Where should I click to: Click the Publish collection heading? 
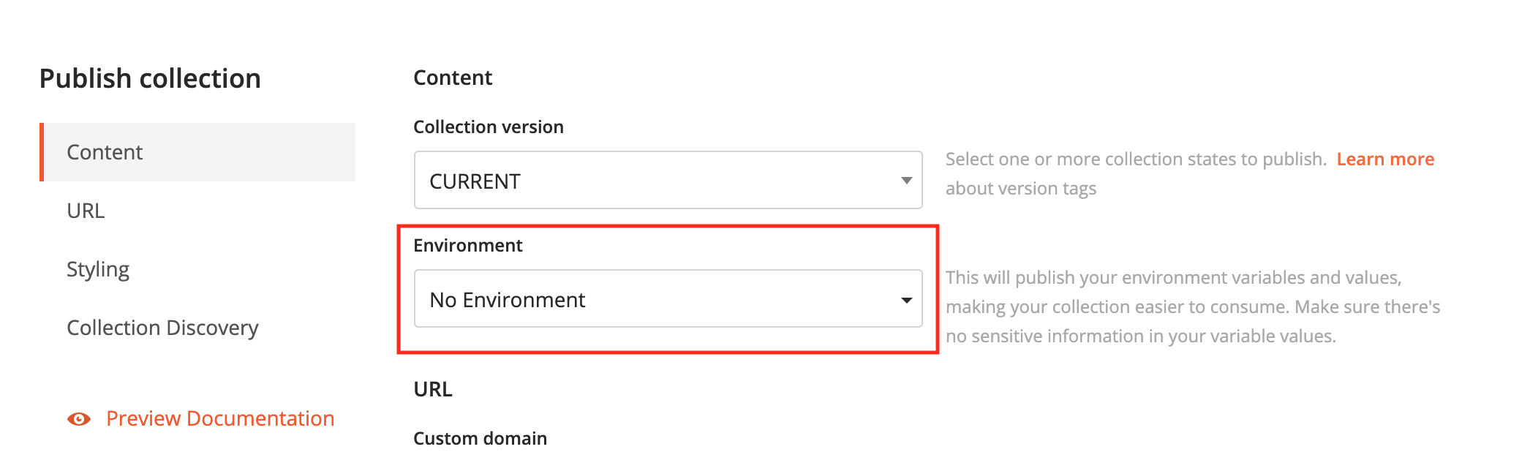point(149,78)
